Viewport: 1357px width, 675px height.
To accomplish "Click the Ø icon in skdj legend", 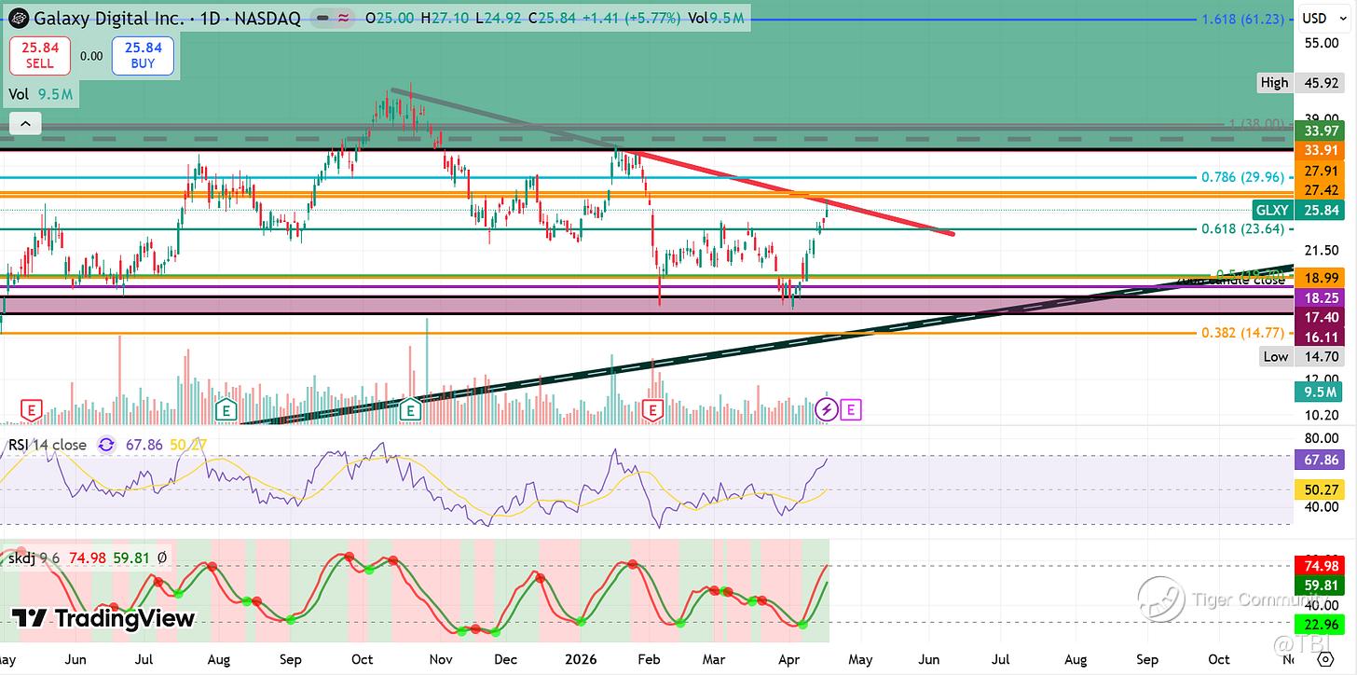I will [x=162, y=558].
